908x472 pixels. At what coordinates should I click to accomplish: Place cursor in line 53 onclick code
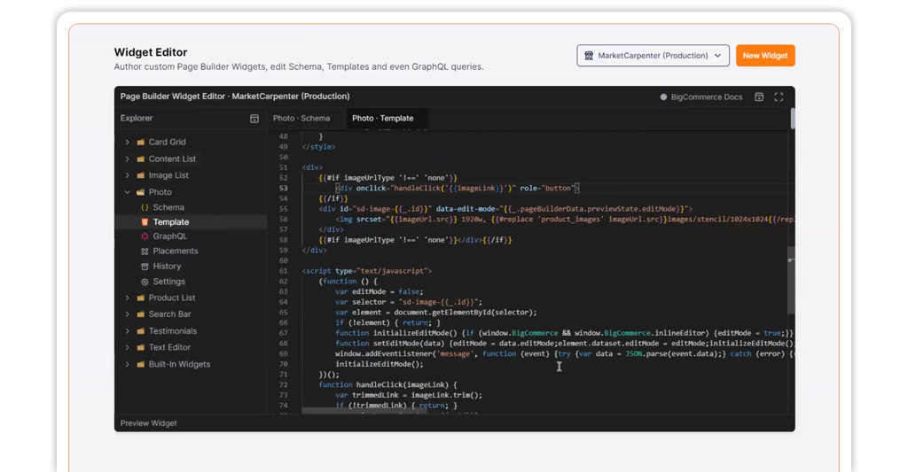pos(458,188)
